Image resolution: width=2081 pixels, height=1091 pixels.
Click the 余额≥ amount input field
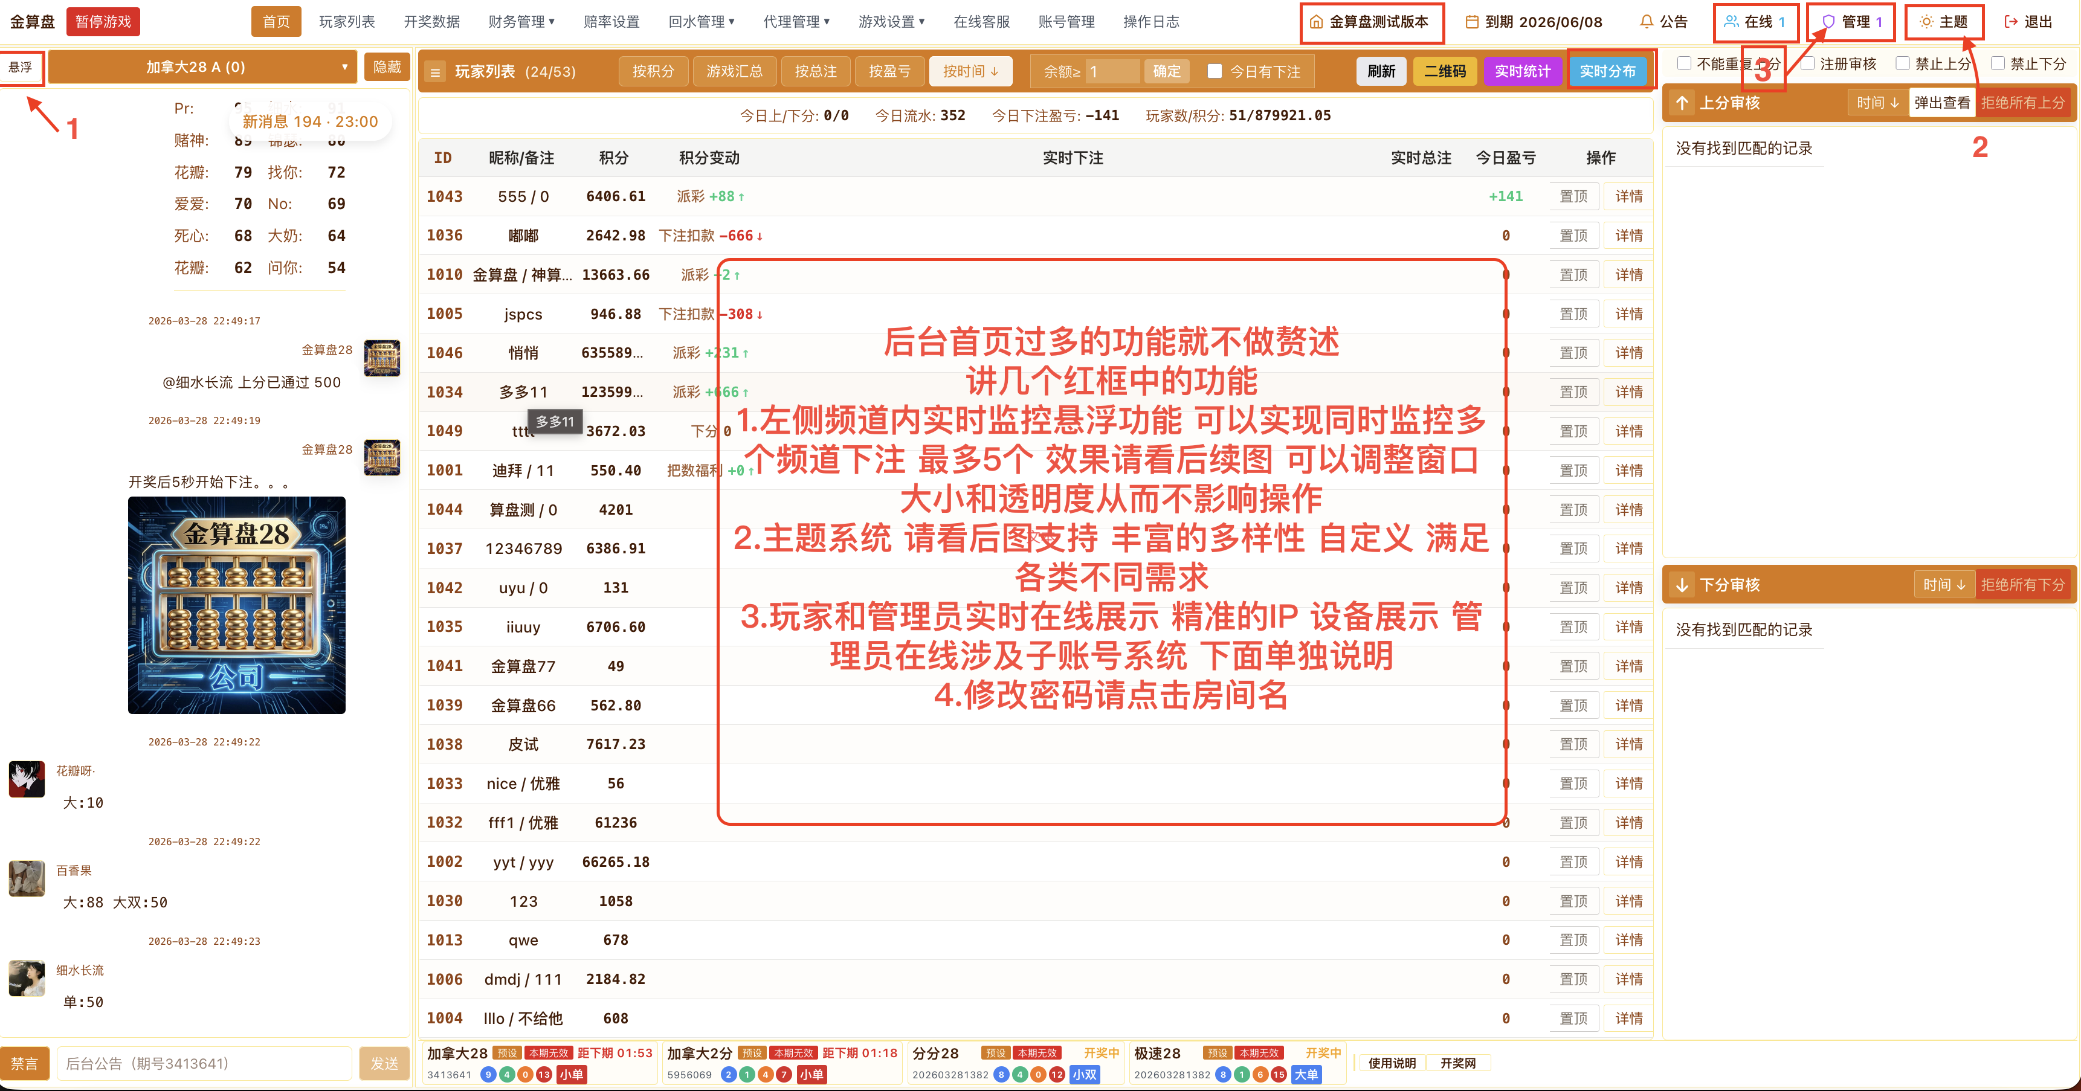tap(1112, 71)
